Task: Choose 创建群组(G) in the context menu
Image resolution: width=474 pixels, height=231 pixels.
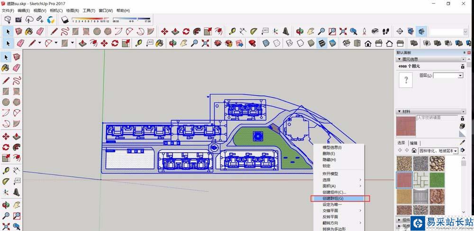Action: 333,198
